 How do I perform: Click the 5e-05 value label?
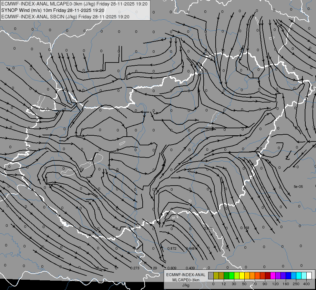tap(298, 187)
